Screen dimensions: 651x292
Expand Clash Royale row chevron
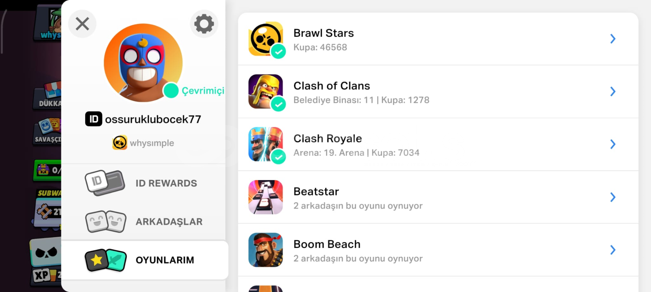(x=613, y=144)
